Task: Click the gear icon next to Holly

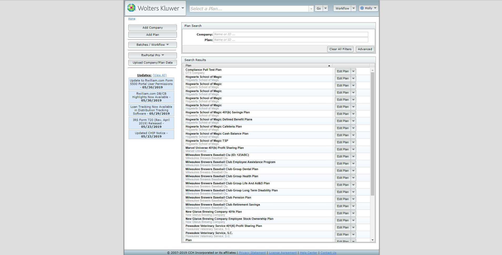Action: click(362, 8)
